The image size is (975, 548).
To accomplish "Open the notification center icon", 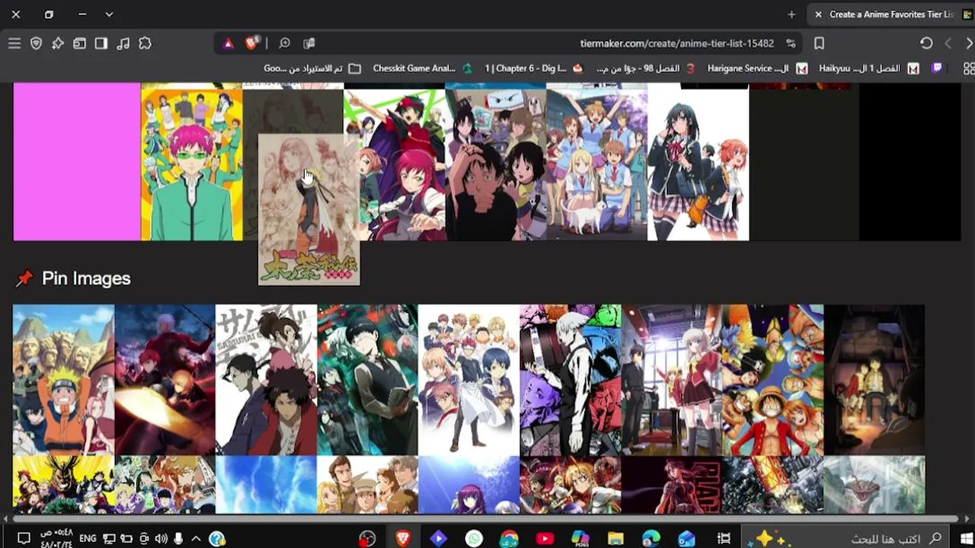I will (24, 538).
